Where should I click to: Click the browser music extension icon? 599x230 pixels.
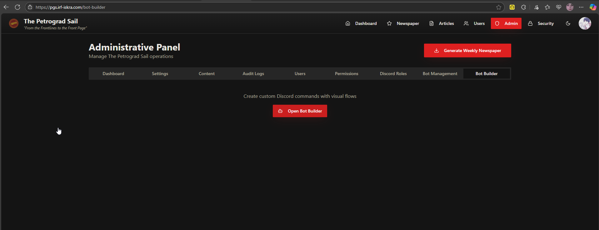[536, 7]
